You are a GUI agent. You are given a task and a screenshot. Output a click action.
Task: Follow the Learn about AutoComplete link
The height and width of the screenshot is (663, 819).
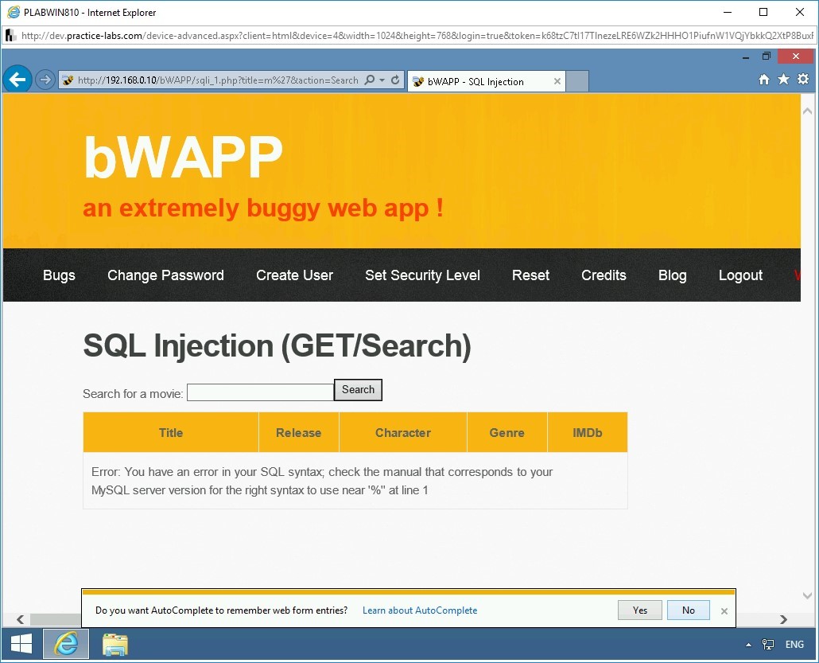coord(420,610)
